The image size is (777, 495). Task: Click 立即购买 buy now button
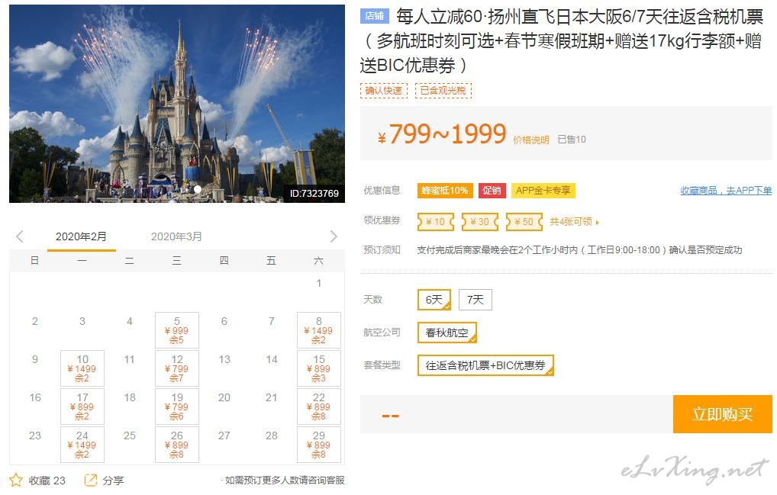point(723,414)
